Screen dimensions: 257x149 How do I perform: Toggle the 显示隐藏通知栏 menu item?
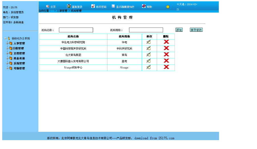coord(125,7)
